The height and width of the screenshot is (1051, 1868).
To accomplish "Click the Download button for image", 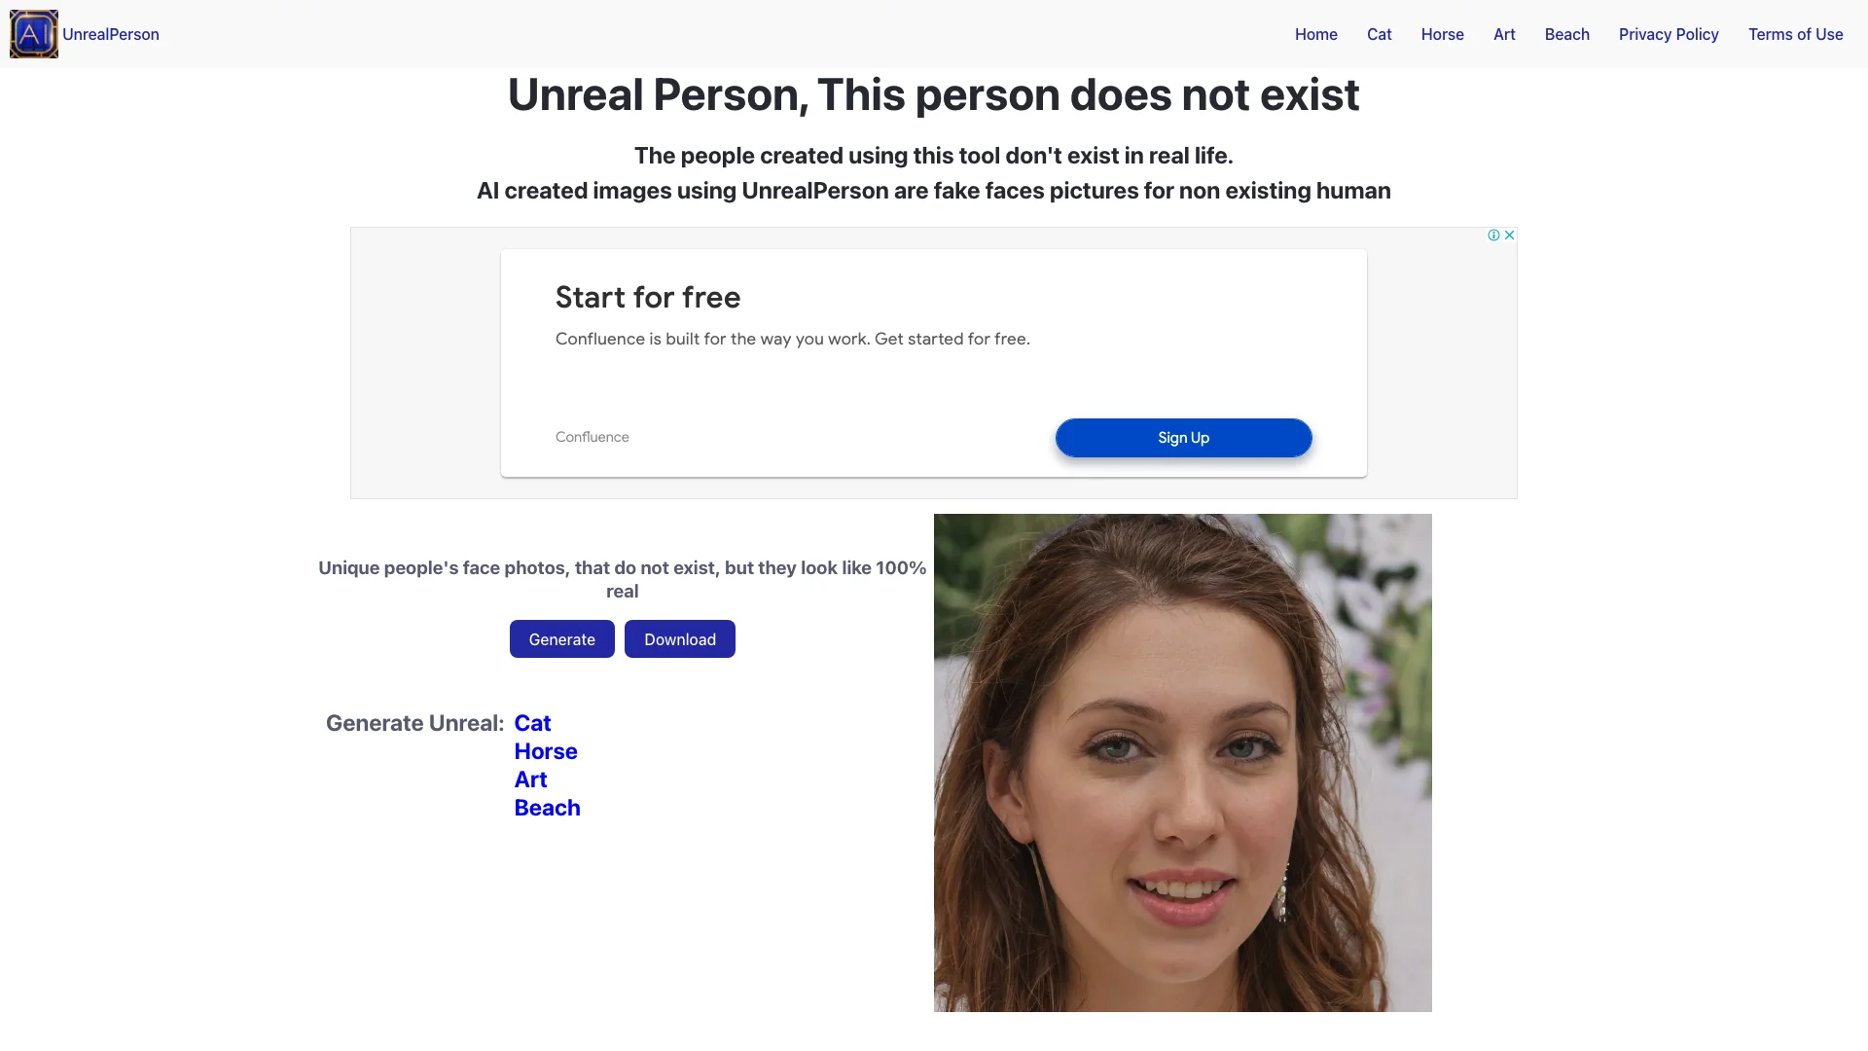I will click(x=680, y=639).
